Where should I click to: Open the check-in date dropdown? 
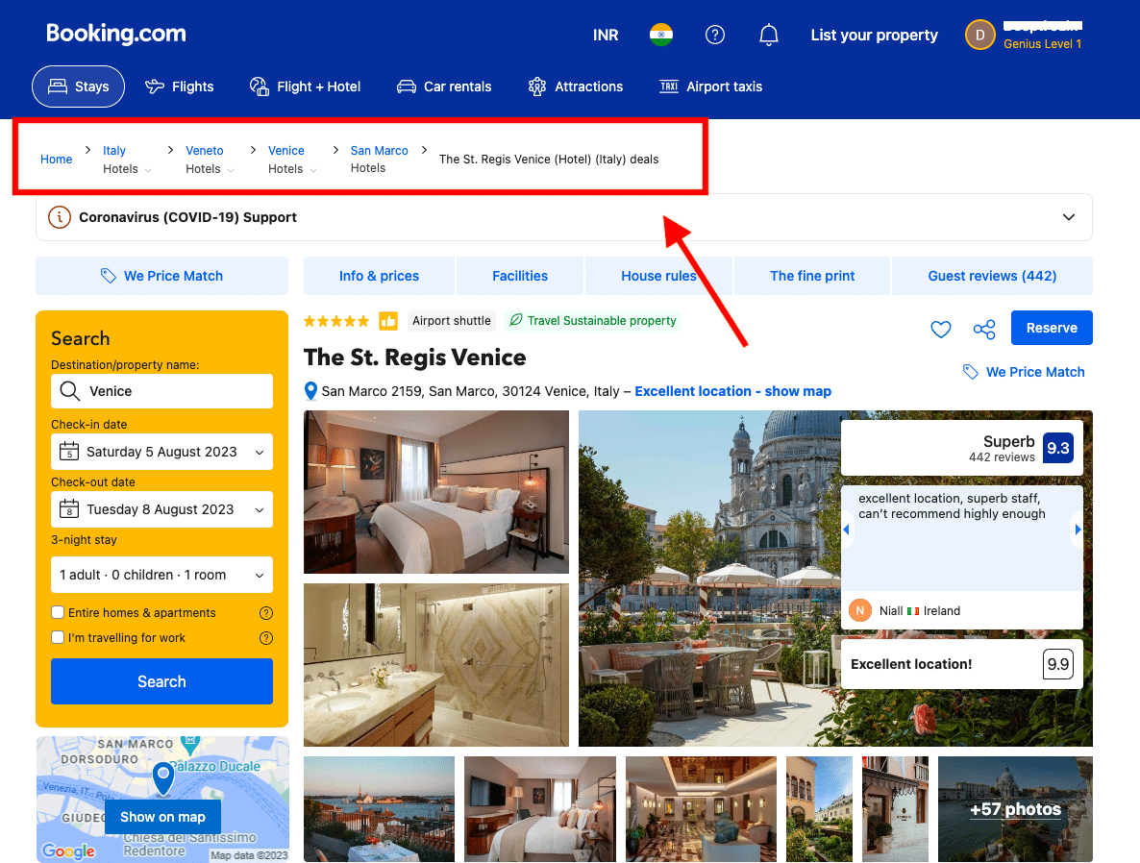pos(161,452)
